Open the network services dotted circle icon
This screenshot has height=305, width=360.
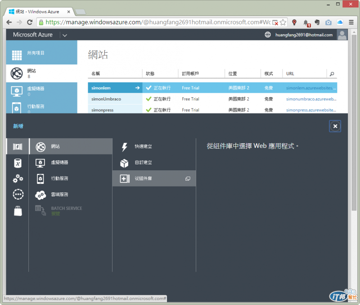[18, 195]
